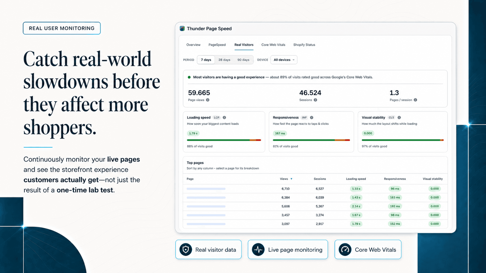Click the 5,367 sessions value
This screenshot has height=273, width=486.
[x=320, y=206]
